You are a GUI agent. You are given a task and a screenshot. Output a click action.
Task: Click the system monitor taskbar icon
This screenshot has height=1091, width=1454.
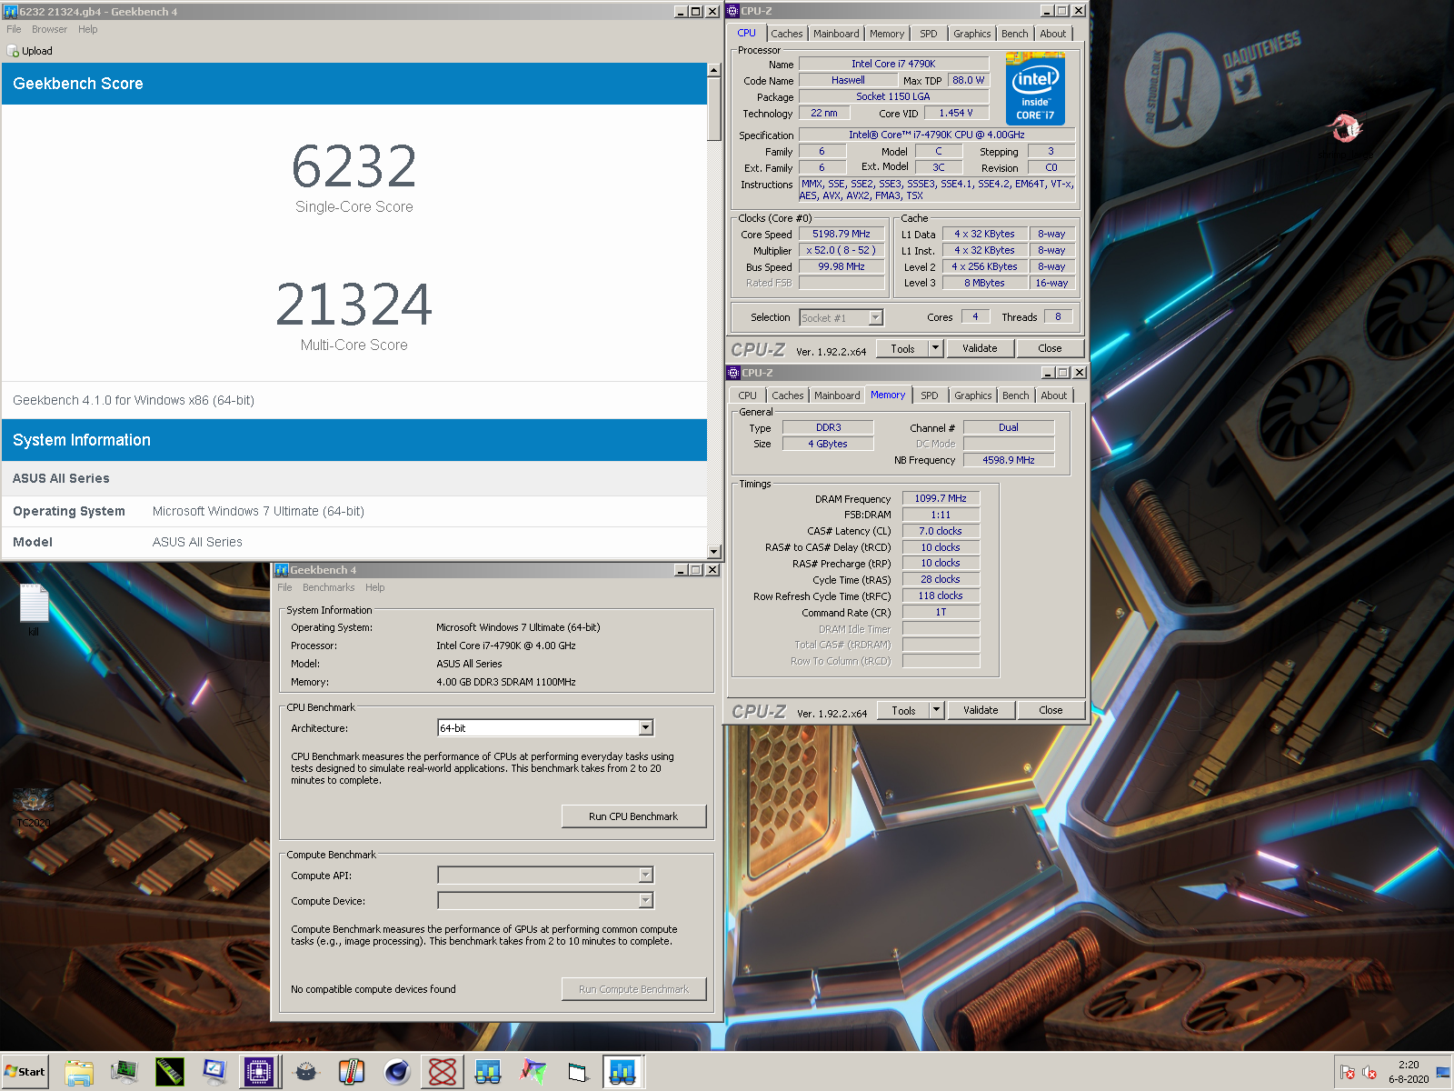tap(124, 1072)
